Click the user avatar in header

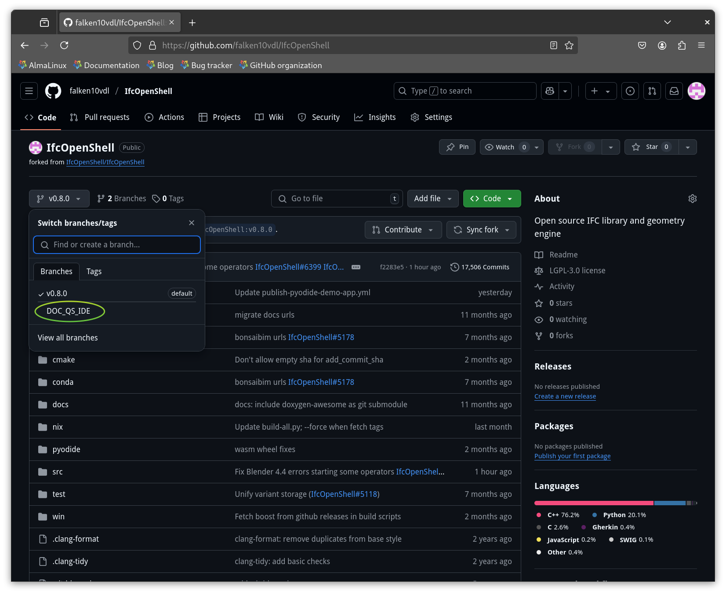point(697,91)
